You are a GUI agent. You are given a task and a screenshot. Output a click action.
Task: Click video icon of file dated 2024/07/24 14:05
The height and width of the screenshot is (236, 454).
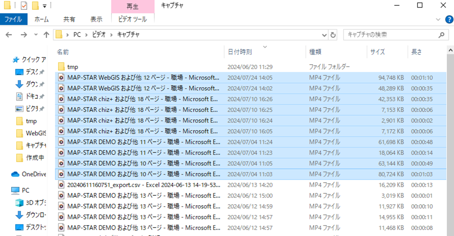[61, 77]
